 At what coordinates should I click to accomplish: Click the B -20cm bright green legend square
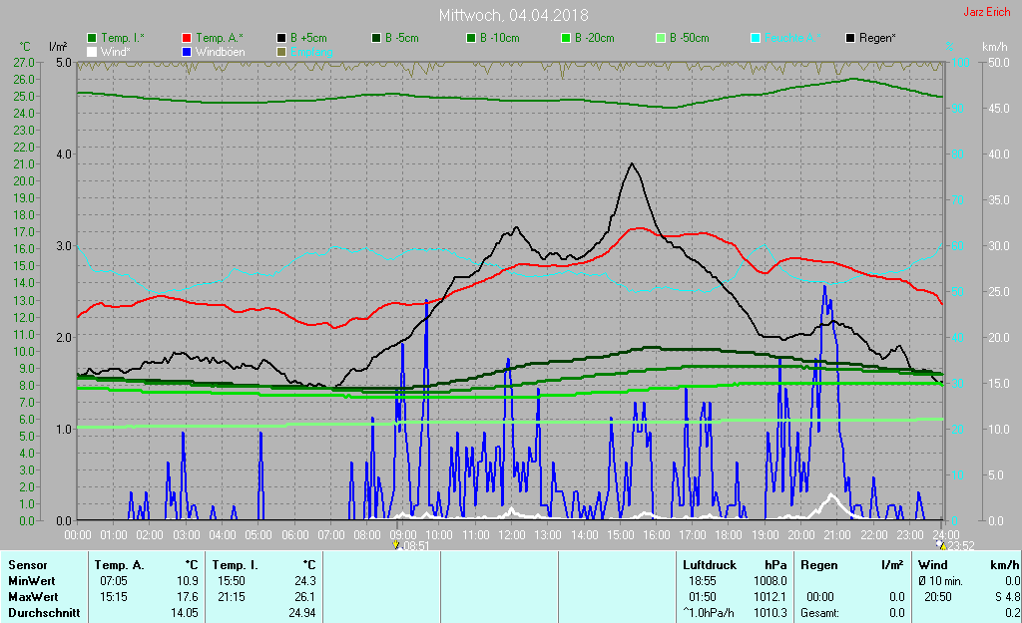tap(566, 38)
